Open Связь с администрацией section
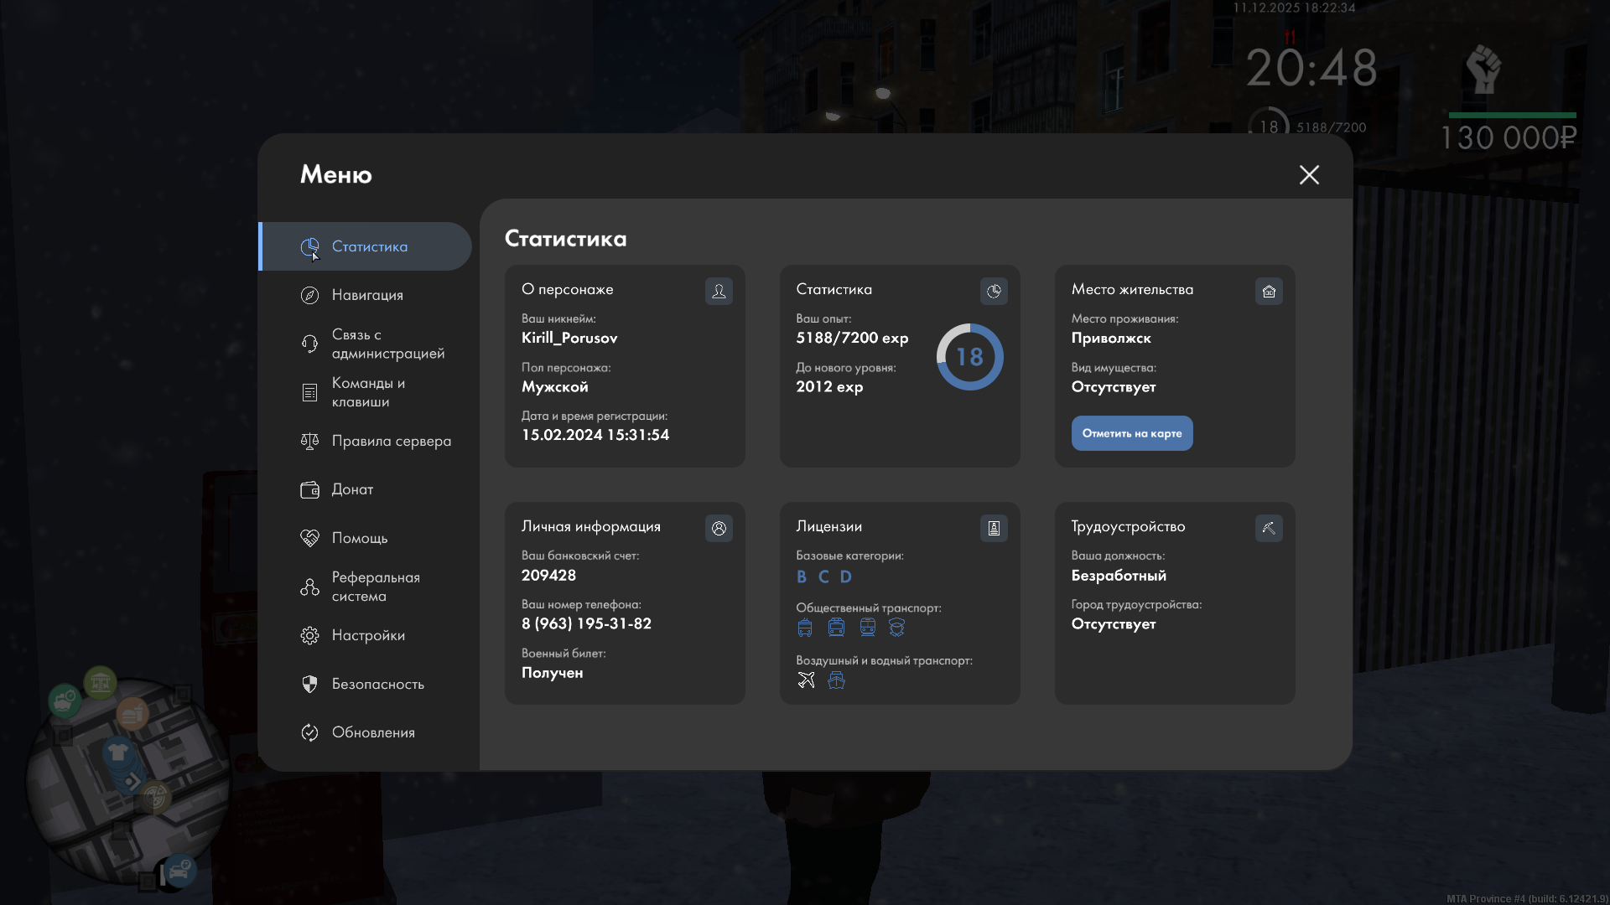 pyautogui.click(x=387, y=344)
